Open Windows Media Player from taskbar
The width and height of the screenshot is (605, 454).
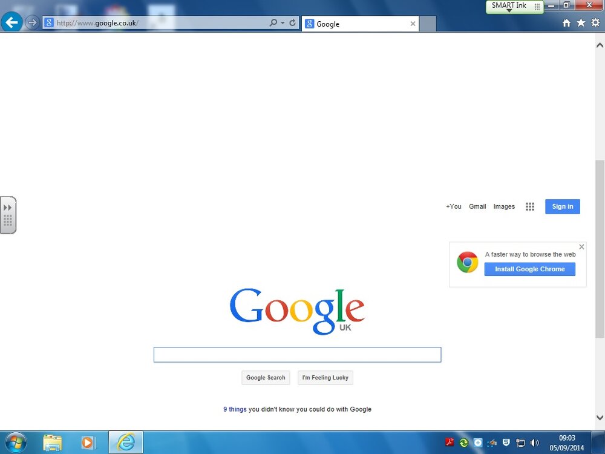[x=88, y=442]
